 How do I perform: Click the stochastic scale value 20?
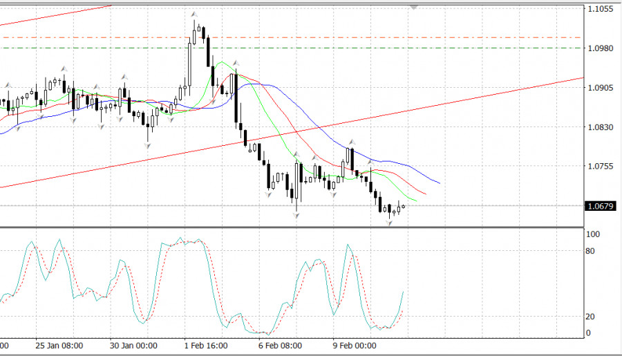[590, 317]
